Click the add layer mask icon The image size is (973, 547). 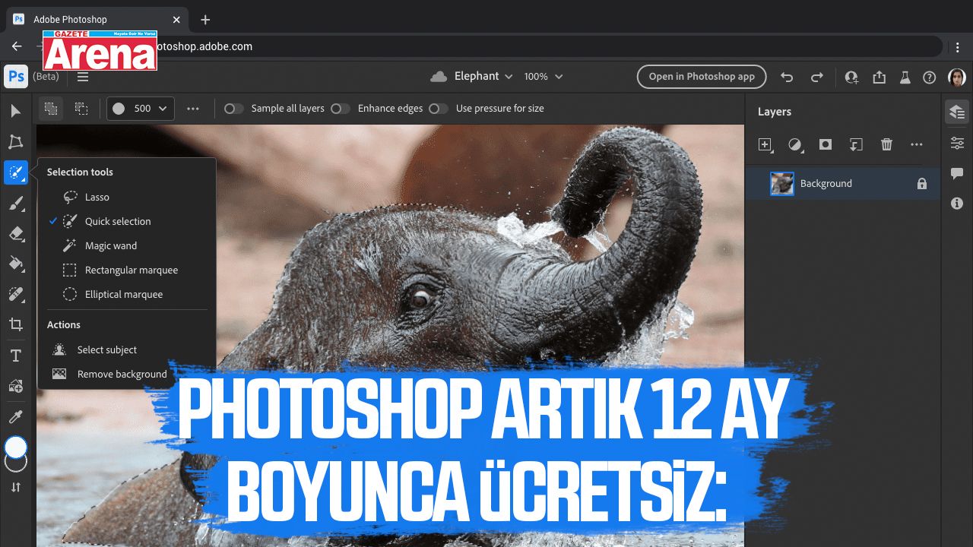click(826, 144)
